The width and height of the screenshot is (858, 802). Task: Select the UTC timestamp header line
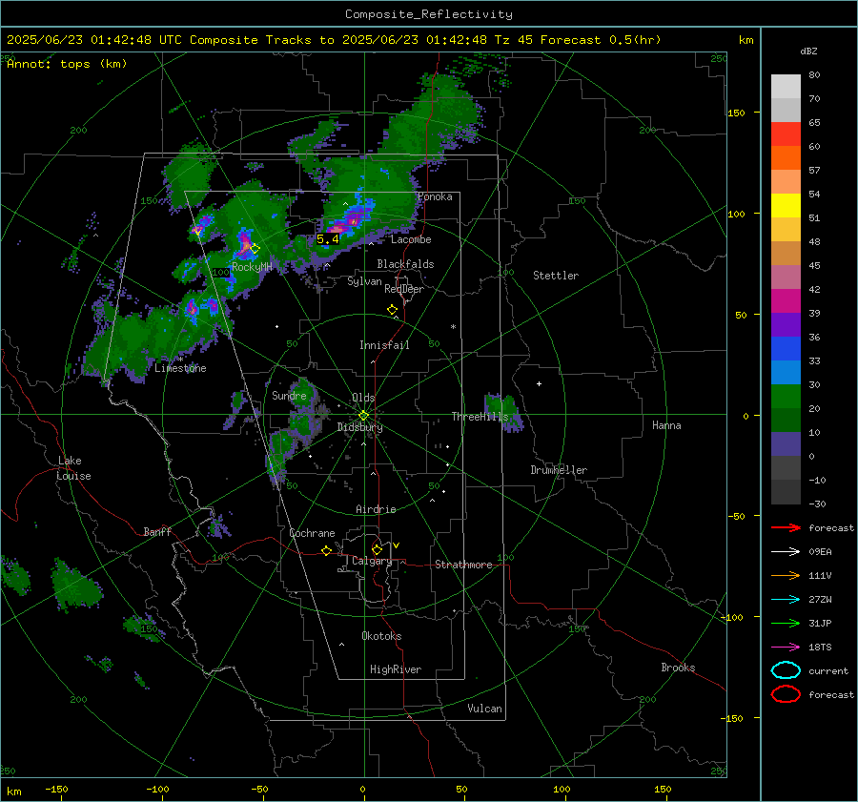tap(334, 40)
